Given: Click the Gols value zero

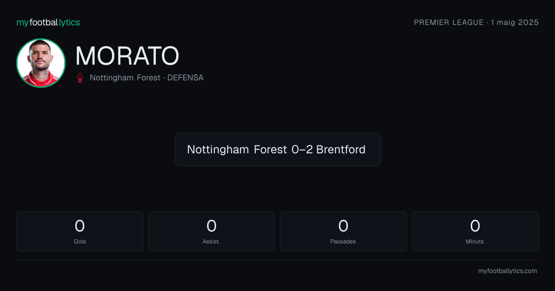Looking at the screenshot, I should pos(80,226).
